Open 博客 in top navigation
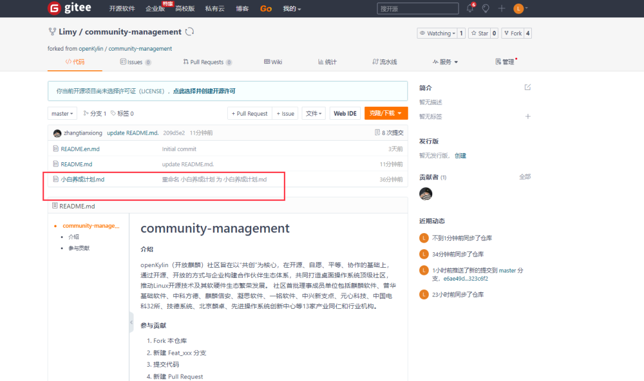Screen dimensions: 644x381 click(x=242, y=8)
